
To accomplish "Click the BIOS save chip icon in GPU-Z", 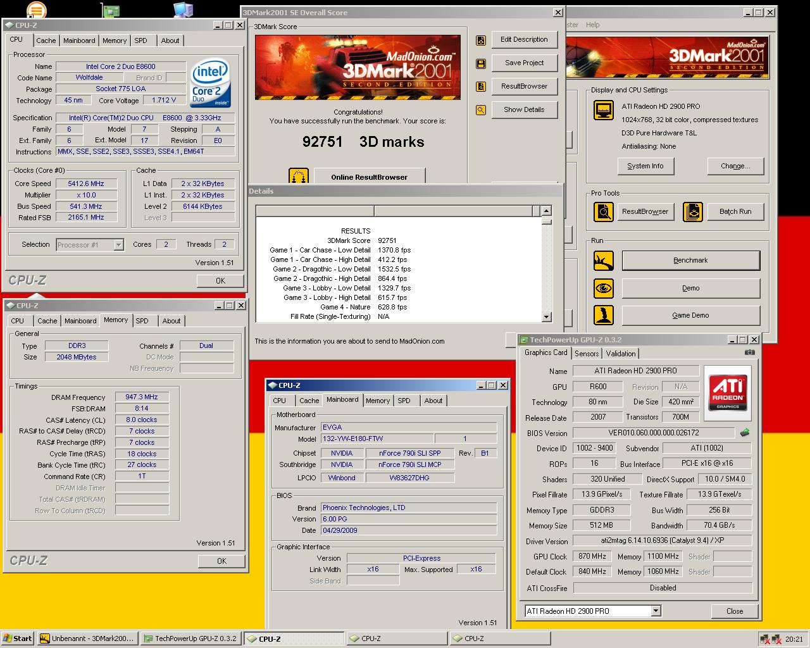I will [745, 433].
